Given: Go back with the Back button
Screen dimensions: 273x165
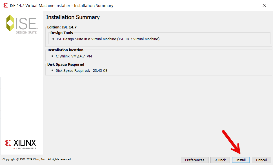Looking at the screenshot, I should 220,160.
